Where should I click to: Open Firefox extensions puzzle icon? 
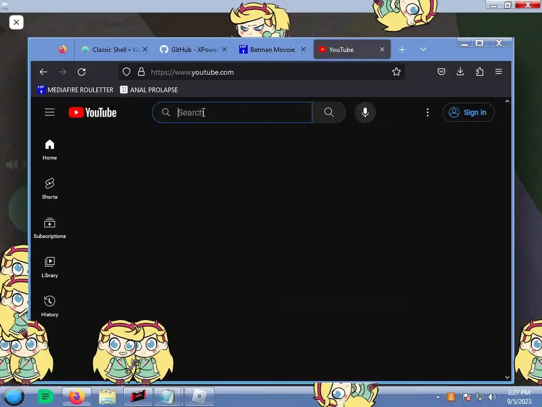[480, 72]
